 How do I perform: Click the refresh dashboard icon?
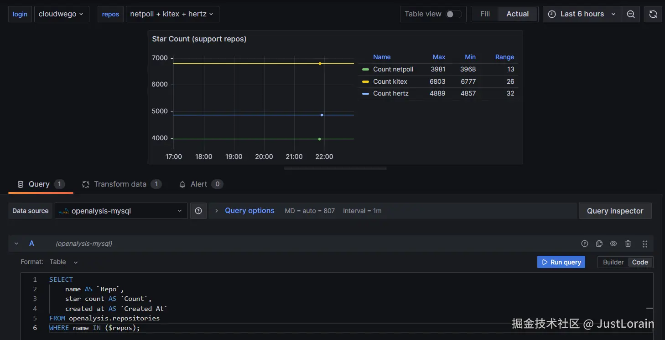(x=653, y=14)
